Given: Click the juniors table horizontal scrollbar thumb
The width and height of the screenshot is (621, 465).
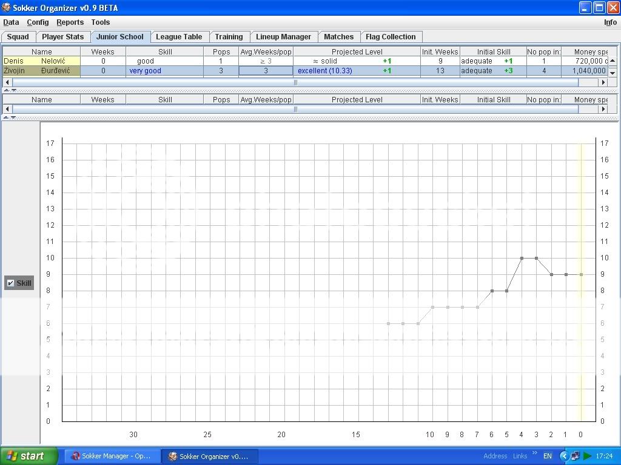Looking at the screenshot, I should coord(295,82).
